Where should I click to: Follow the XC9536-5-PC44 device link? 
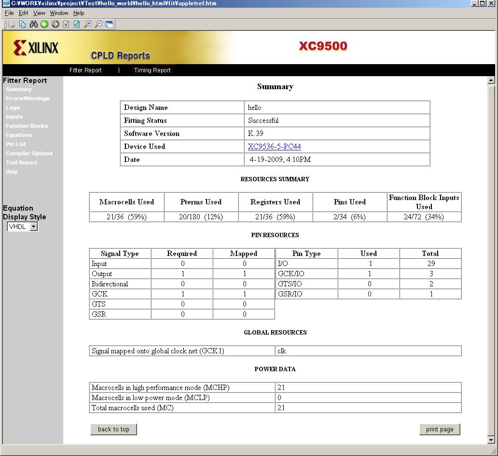point(274,146)
